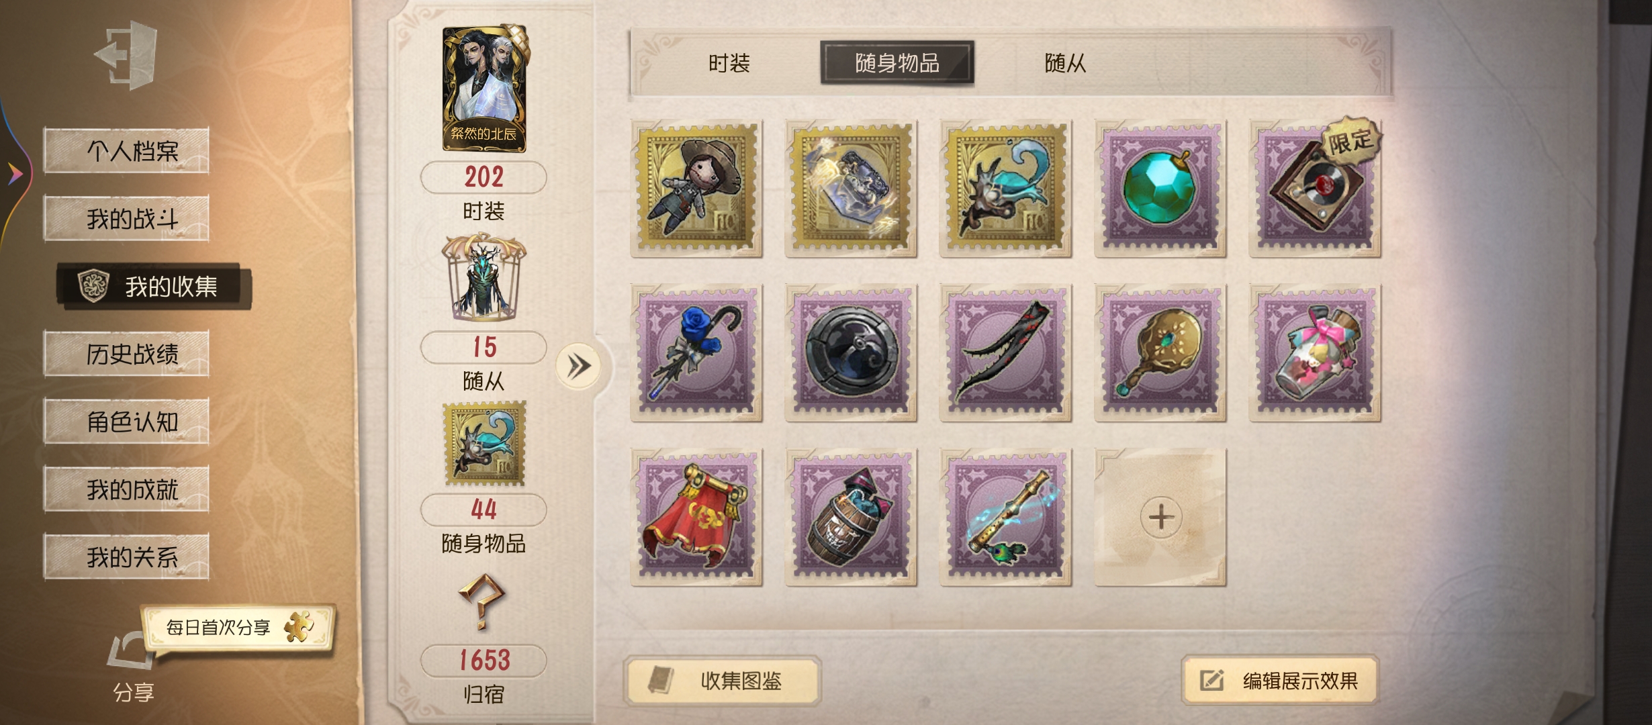Select the teal gem orb accessory
This screenshot has width=1652, height=725.
coord(1160,189)
